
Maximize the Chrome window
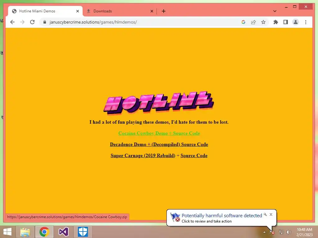click(x=295, y=7)
